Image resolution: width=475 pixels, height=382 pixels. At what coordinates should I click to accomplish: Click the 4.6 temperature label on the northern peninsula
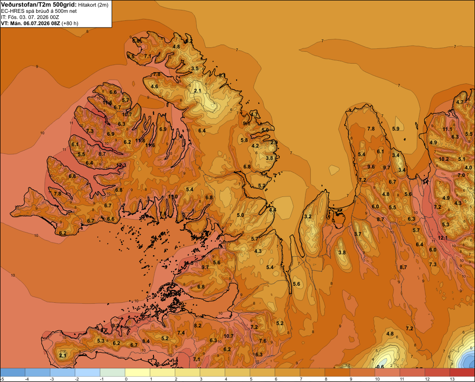pyautogui.click(x=154, y=86)
